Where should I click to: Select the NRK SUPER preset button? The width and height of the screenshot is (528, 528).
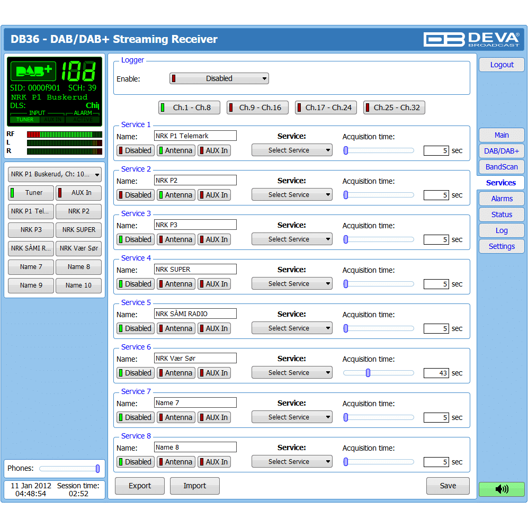tap(78, 230)
